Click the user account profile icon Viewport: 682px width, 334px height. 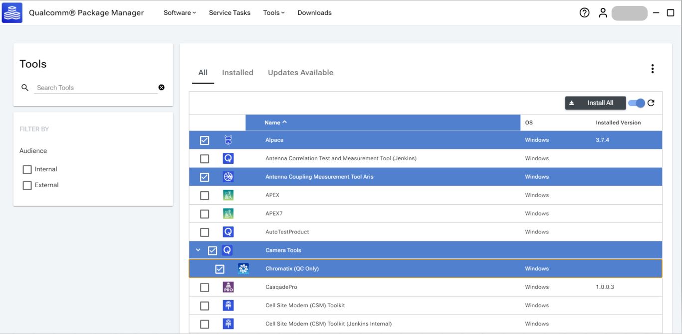603,13
